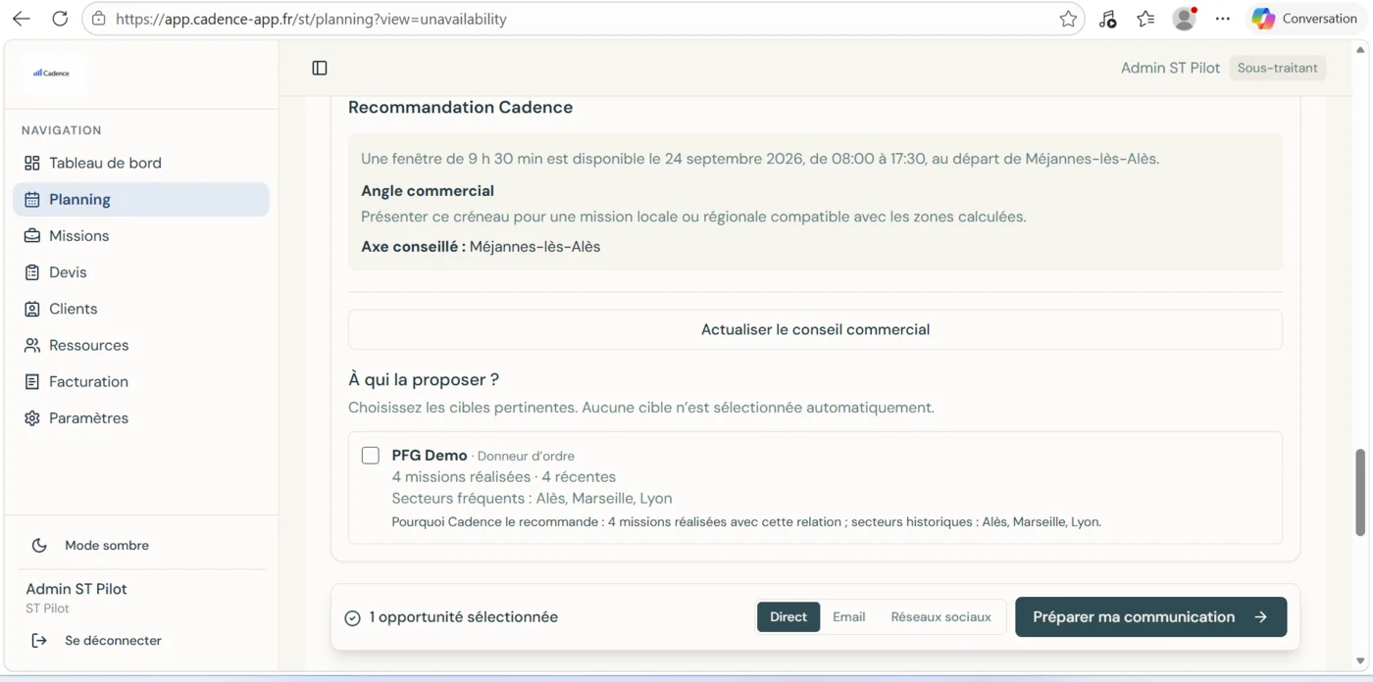Click the moon icon for dark mode
The width and height of the screenshot is (1373, 682).
click(x=39, y=546)
